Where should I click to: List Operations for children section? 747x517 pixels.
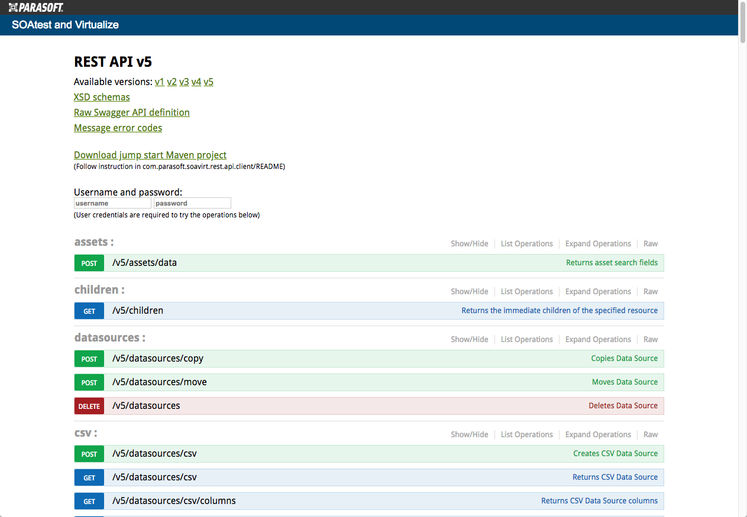tap(527, 292)
